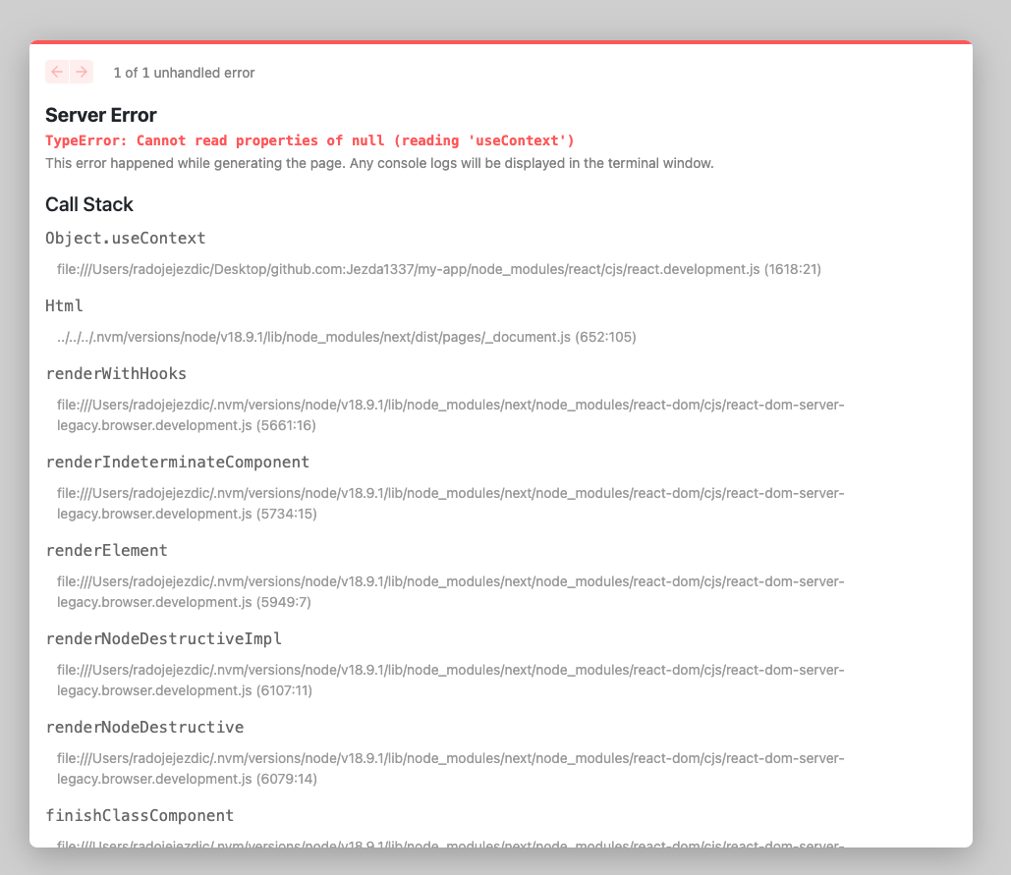Click the previous error arrow

pyautogui.click(x=56, y=72)
